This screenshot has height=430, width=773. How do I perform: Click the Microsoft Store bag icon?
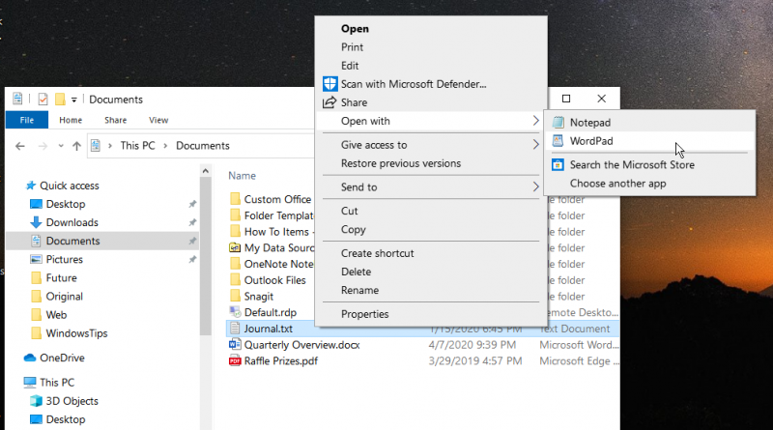coord(558,164)
